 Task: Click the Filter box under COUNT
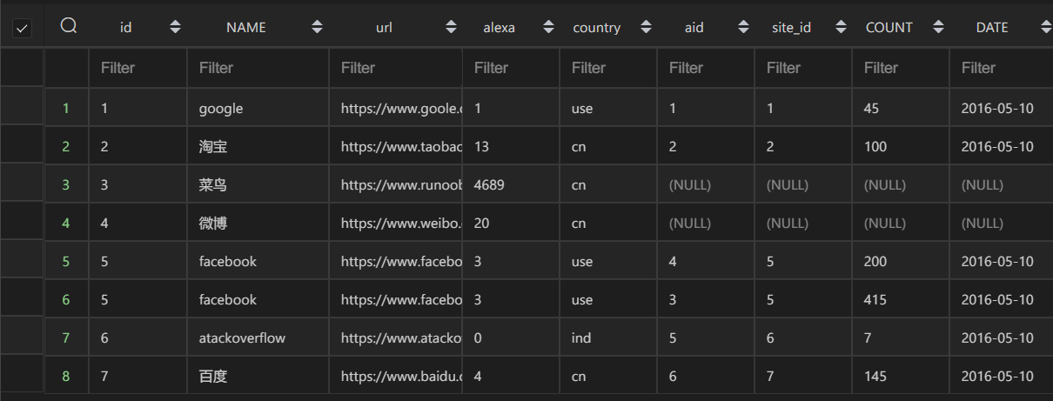coord(901,68)
